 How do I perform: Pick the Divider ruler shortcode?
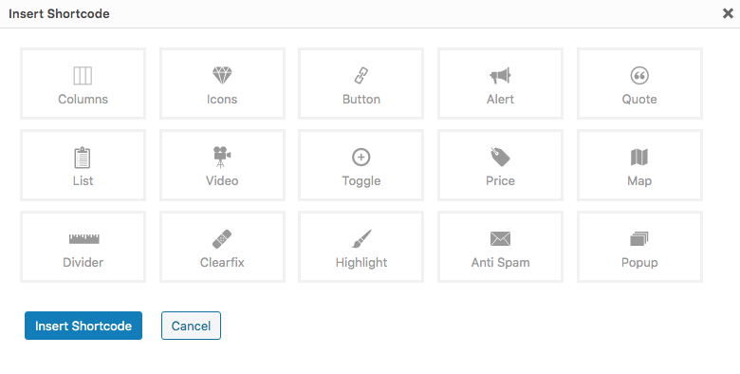tap(83, 247)
